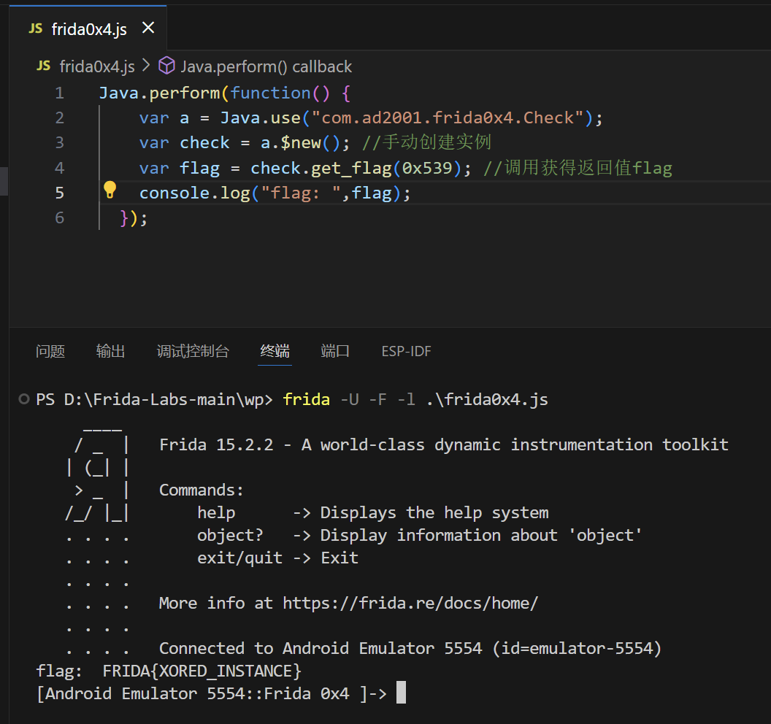Screen dimensions: 771x724
Task: Click the "exit/quit -> Exit" help line
Action: tap(278, 558)
